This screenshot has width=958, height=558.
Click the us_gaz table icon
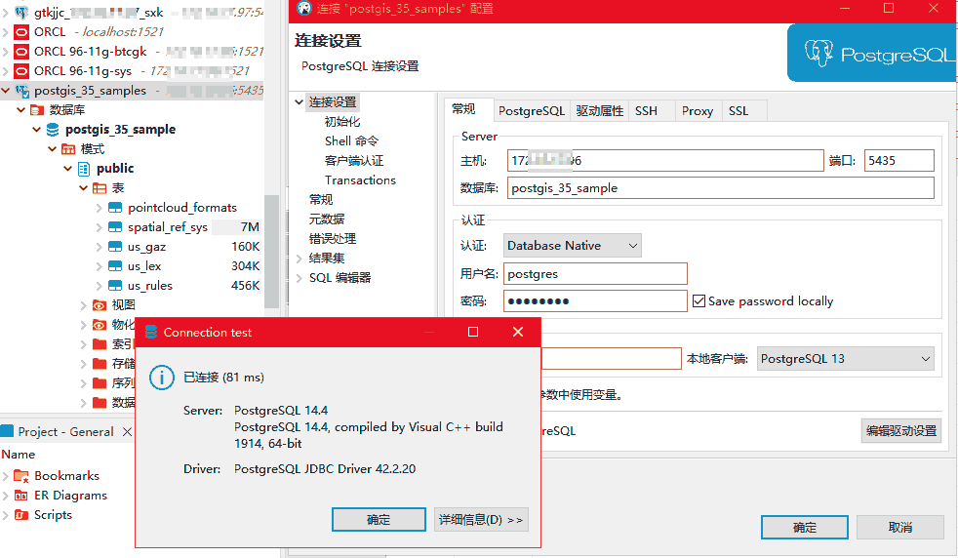(x=115, y=247)
